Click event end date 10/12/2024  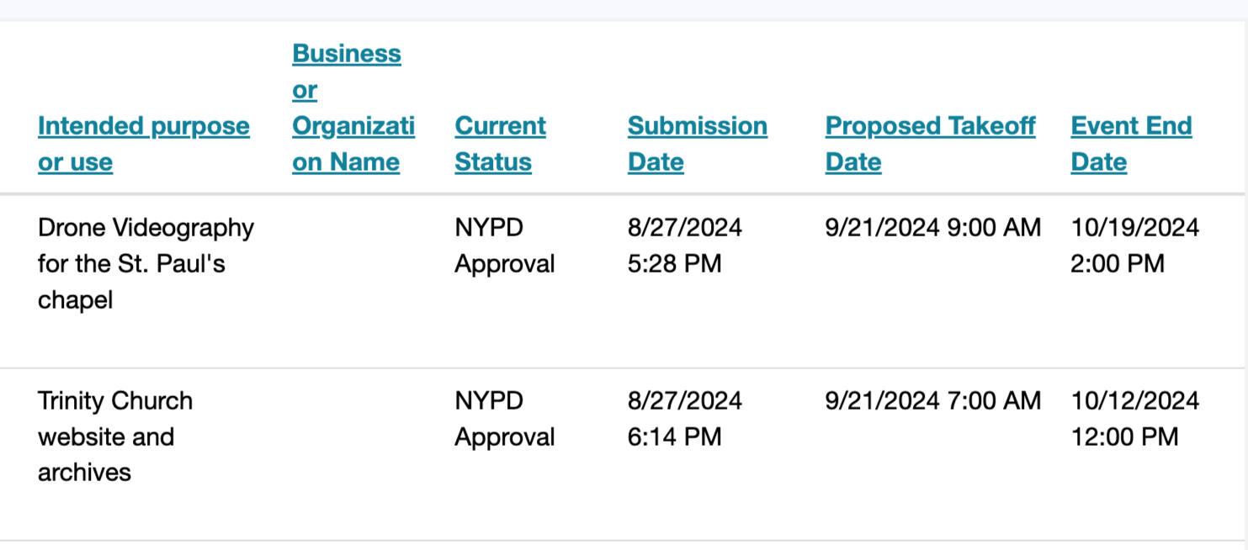[x=1134, y=401]
